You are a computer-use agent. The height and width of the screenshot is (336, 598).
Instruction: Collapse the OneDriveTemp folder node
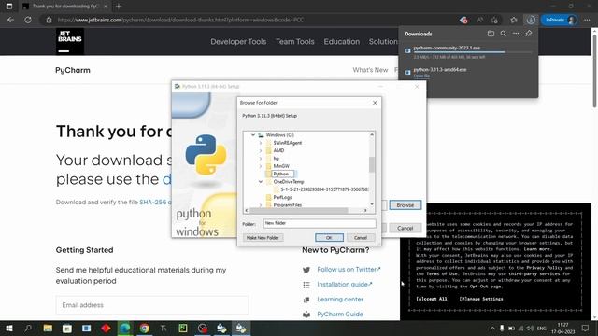tap(261, 182)
